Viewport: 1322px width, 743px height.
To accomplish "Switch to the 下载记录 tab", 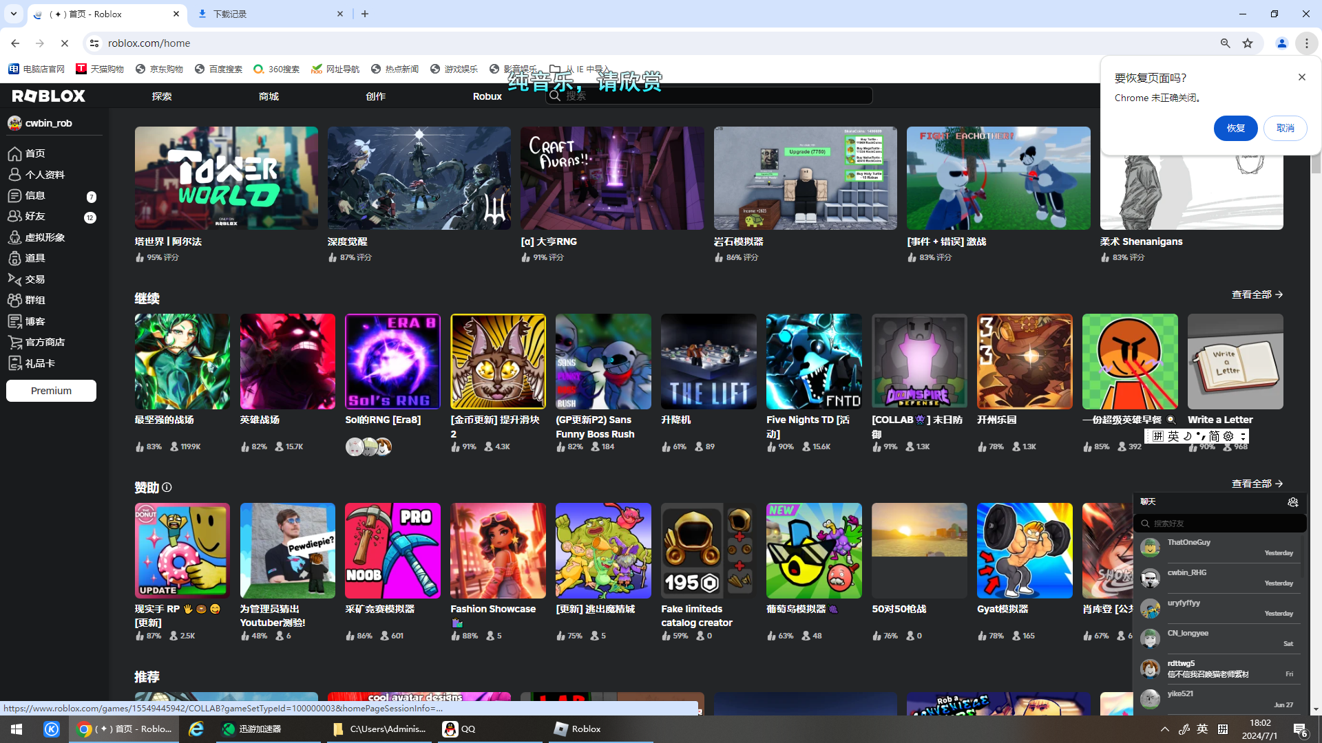I will 271,14.
